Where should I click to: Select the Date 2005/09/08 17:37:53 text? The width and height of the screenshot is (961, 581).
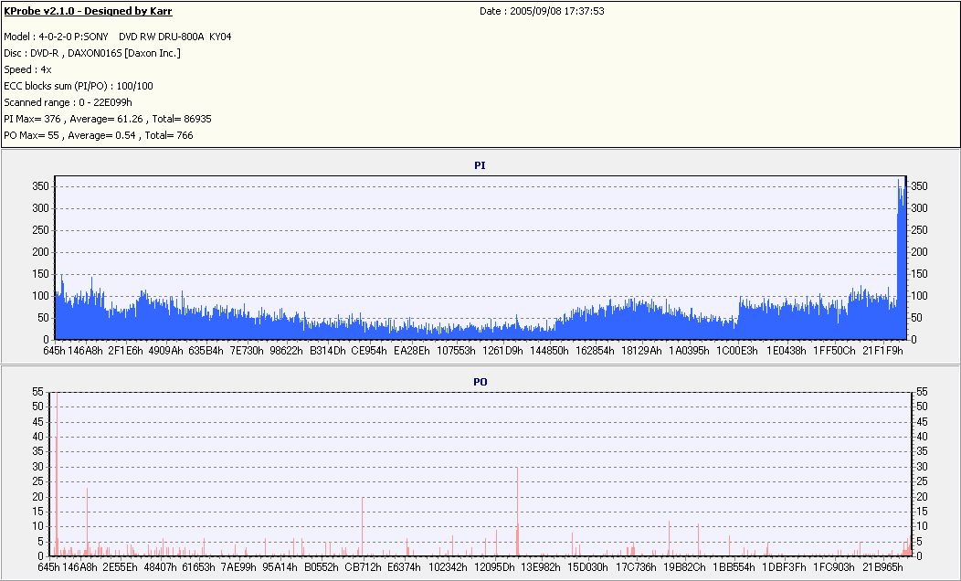tap(542, 11)
